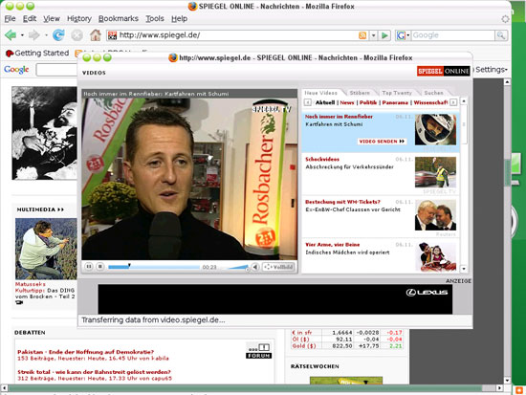Go to the Home page icon

(96, 34)
